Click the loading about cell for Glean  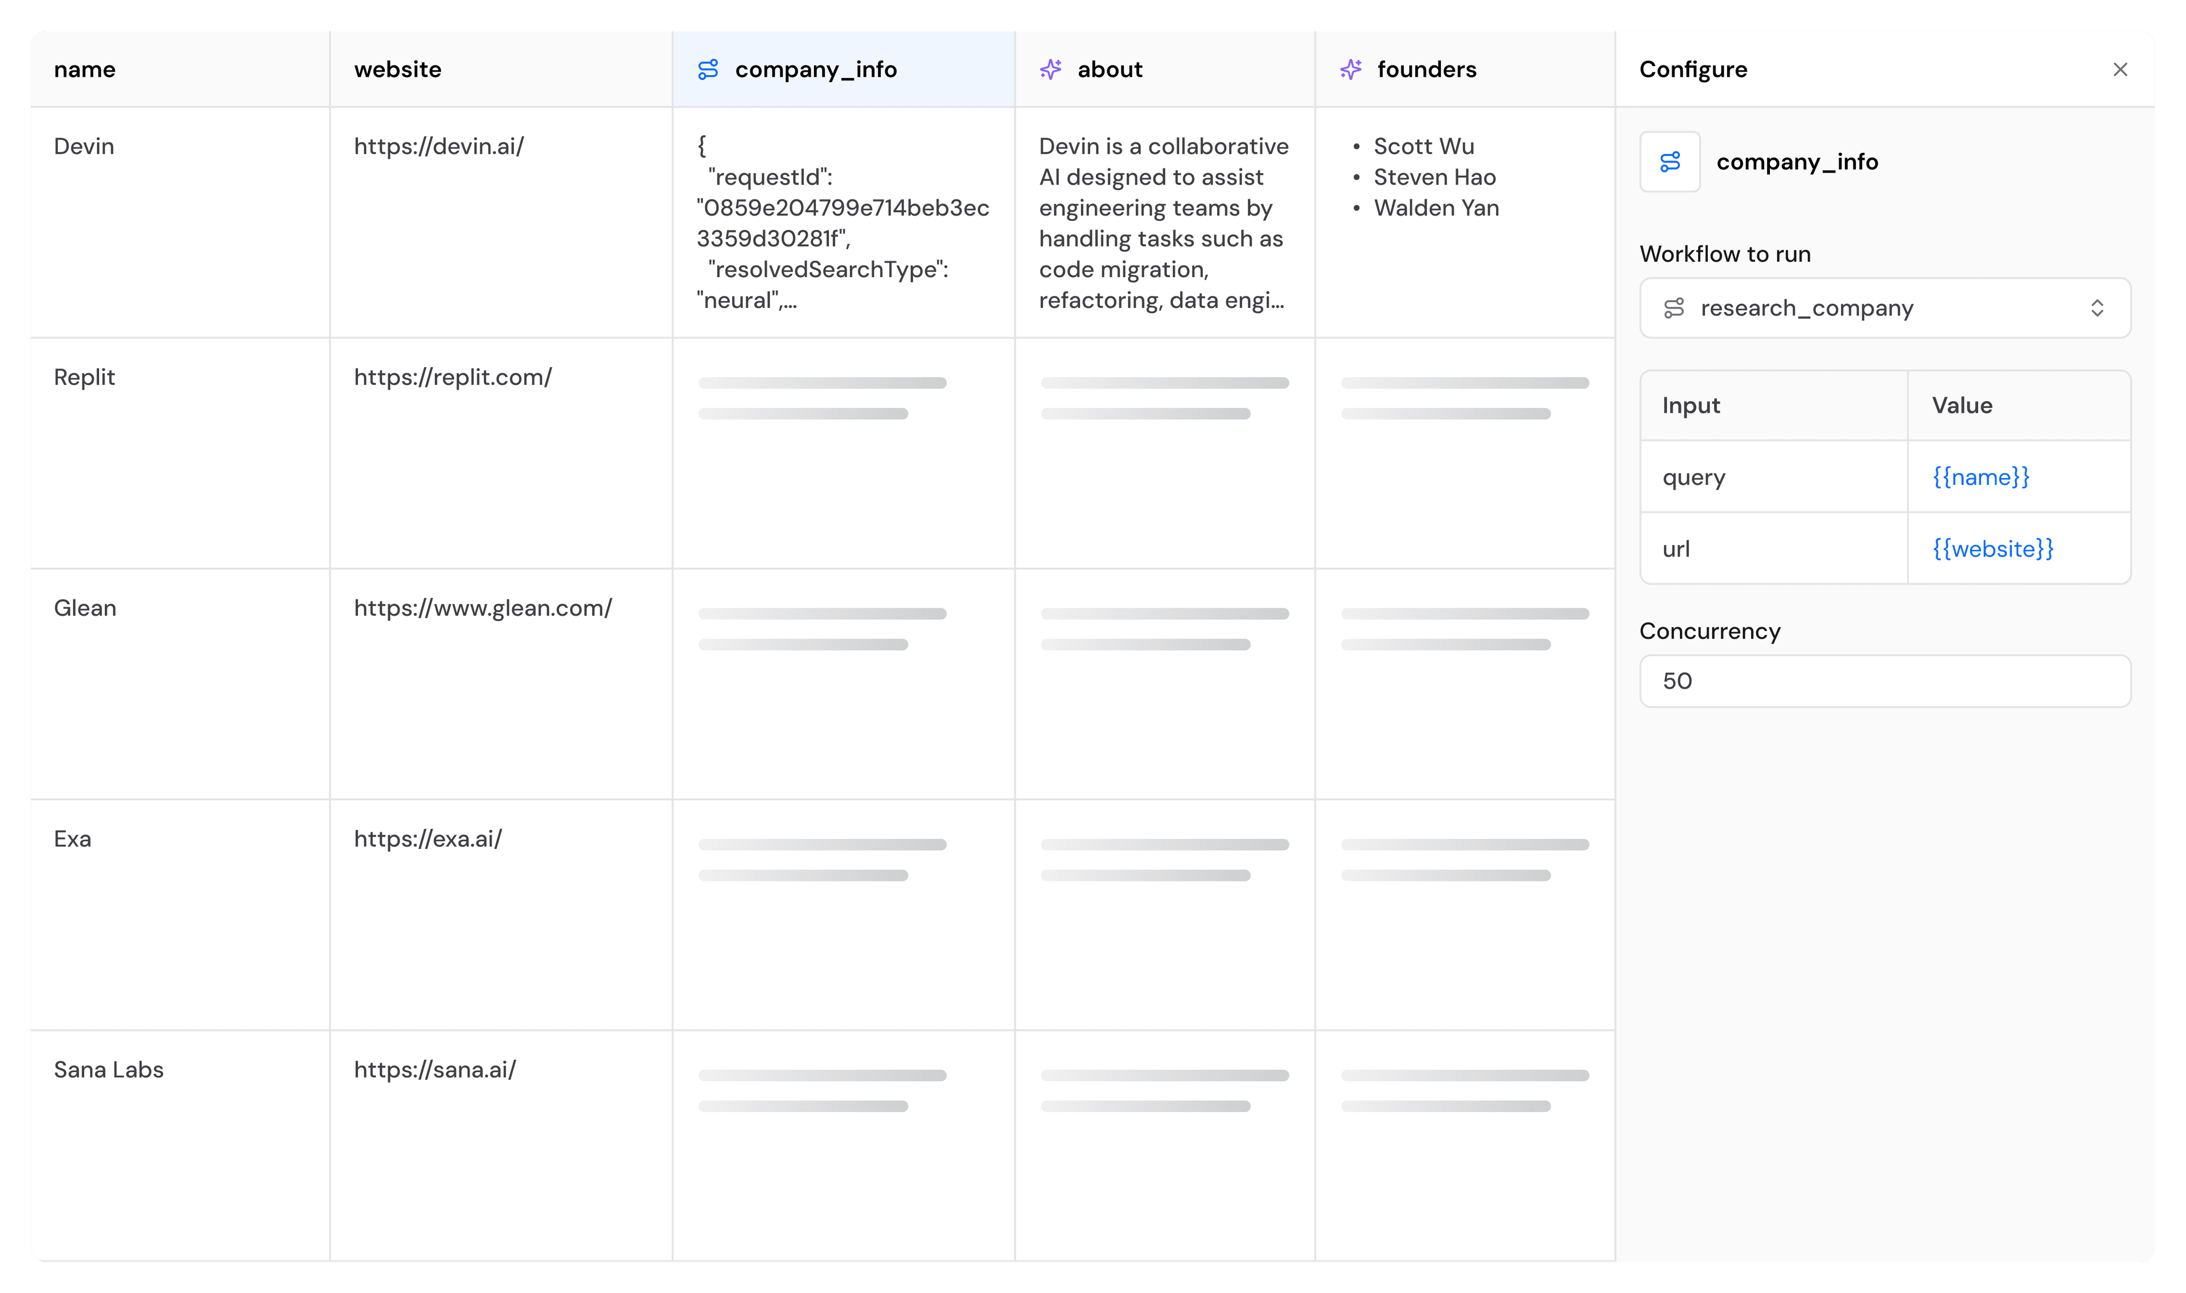point(1165,685)
